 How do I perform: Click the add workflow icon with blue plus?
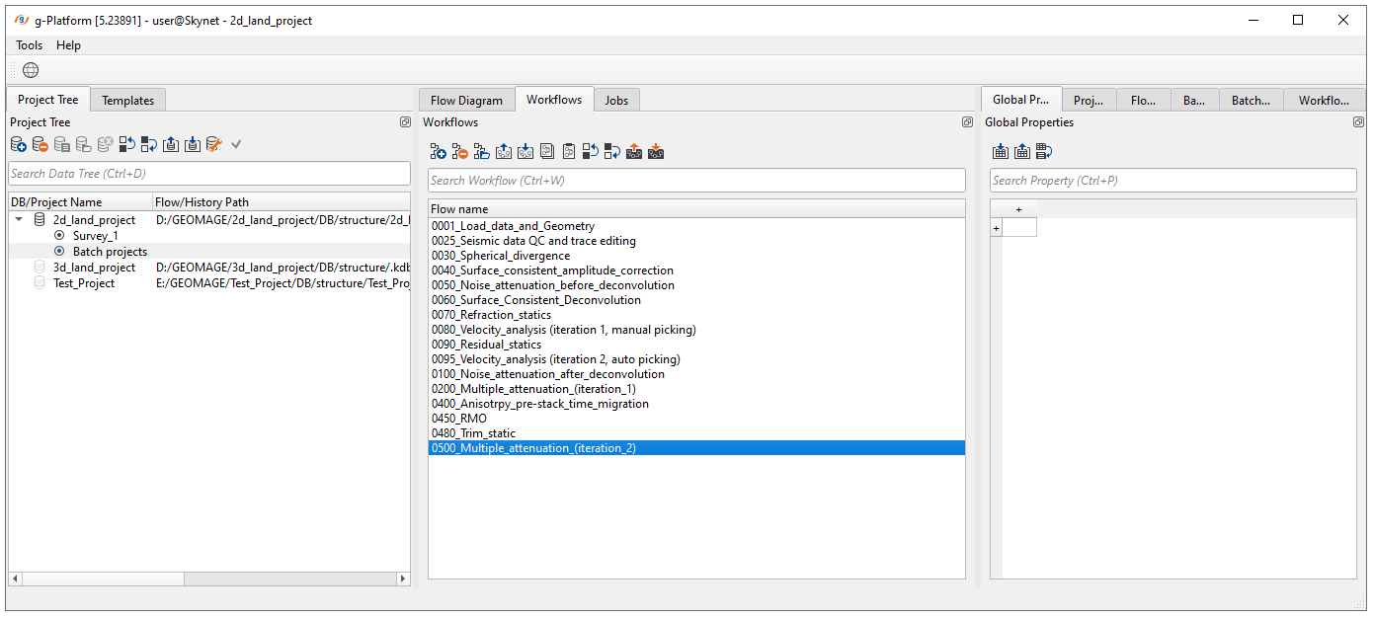point(438,152)
